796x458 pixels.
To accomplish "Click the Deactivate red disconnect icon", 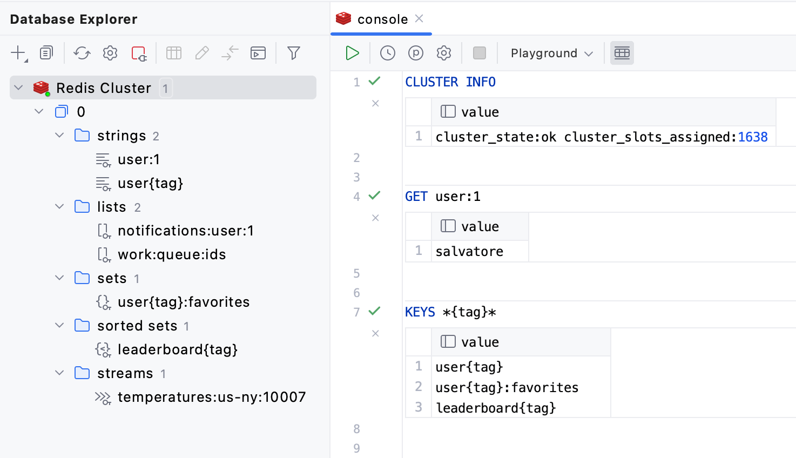I will (139, 53).
